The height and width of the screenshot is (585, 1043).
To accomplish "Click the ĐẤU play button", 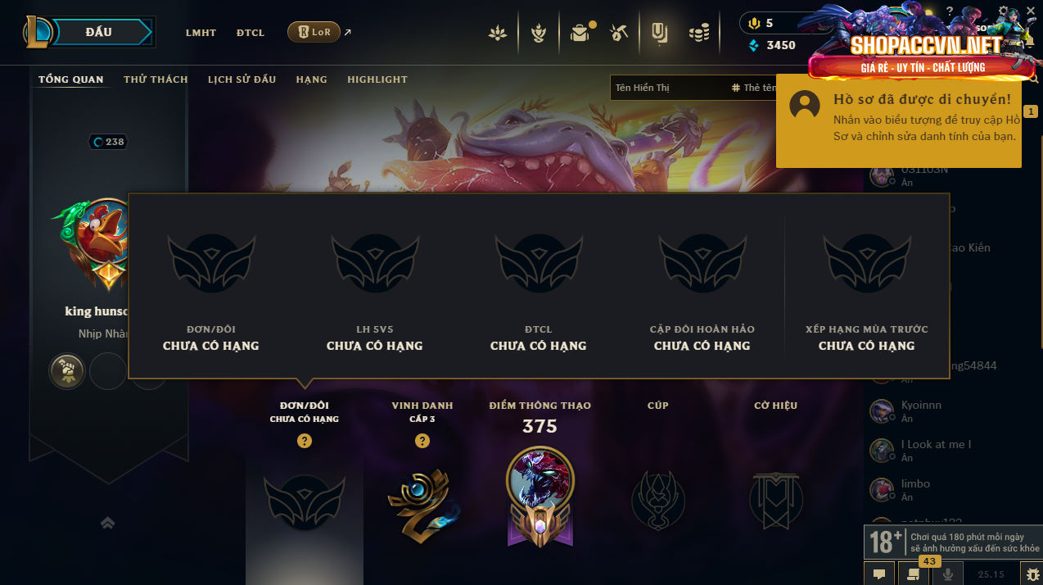I will pyautogui.click(x=98, y=32).
